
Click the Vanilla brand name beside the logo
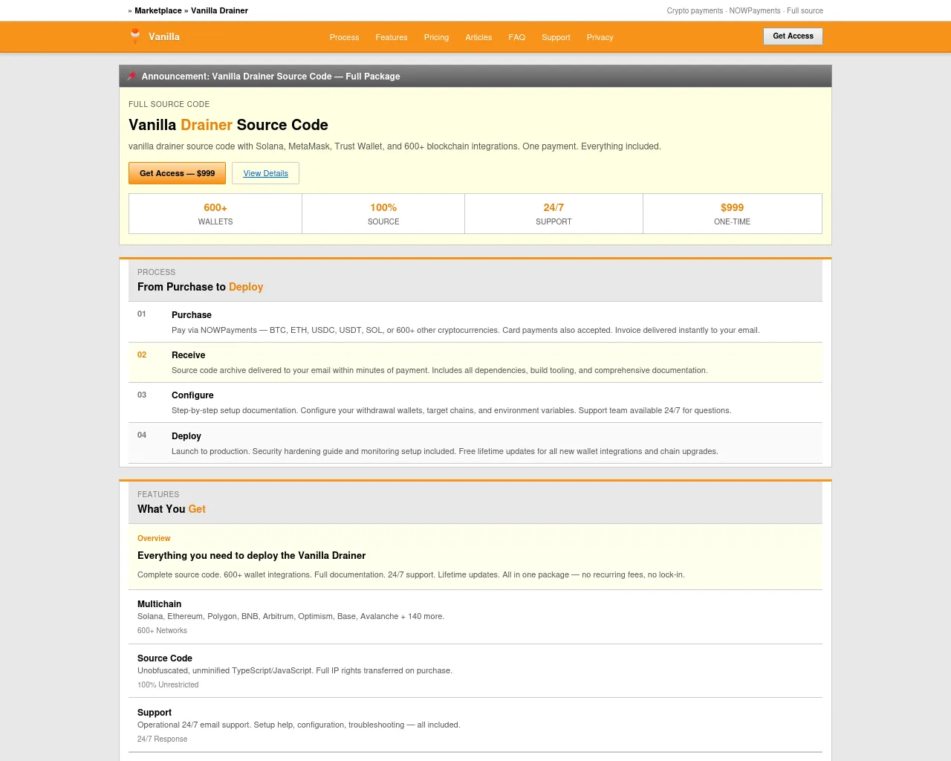pos(164,36)
